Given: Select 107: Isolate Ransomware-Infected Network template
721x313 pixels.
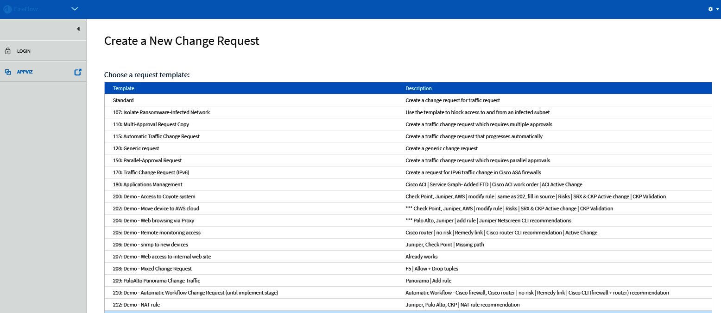Looking at the screenshot, I should pos(161,112).
